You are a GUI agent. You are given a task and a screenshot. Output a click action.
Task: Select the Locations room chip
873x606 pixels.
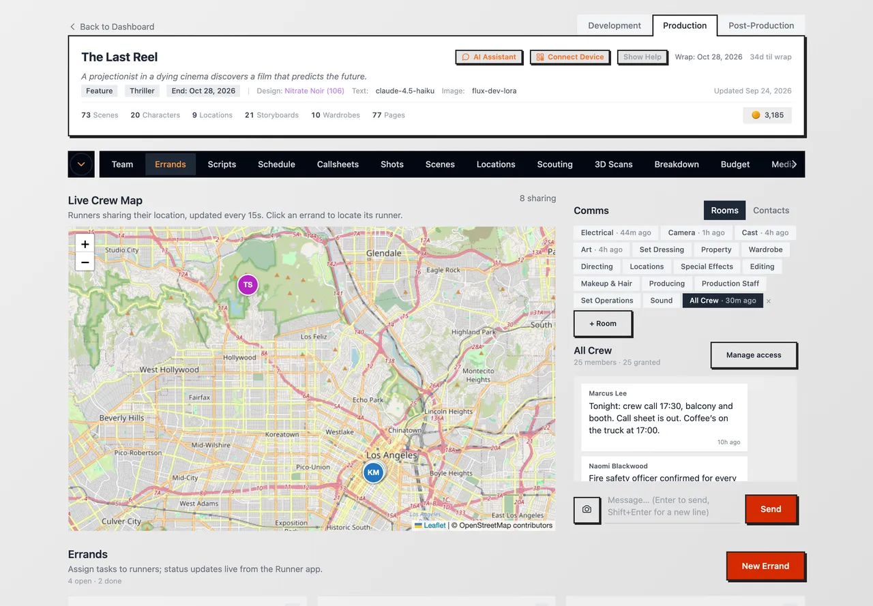coord(647,267)
